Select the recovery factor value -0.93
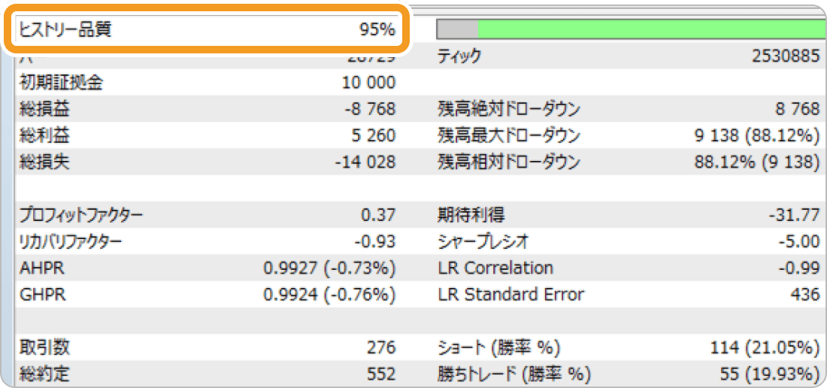 pyautogui.click(x=375, y=241)
